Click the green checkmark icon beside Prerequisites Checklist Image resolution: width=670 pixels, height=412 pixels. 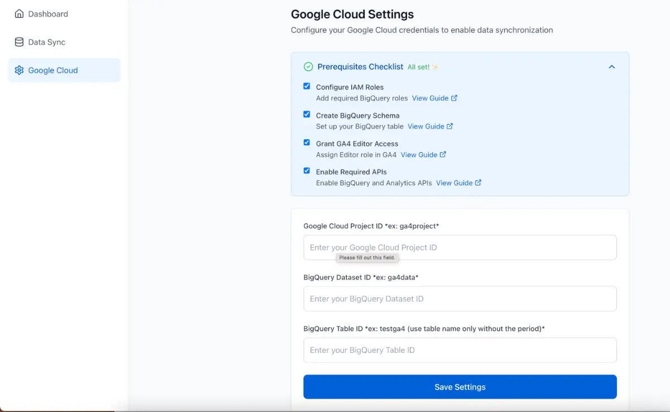coord(308,67)
